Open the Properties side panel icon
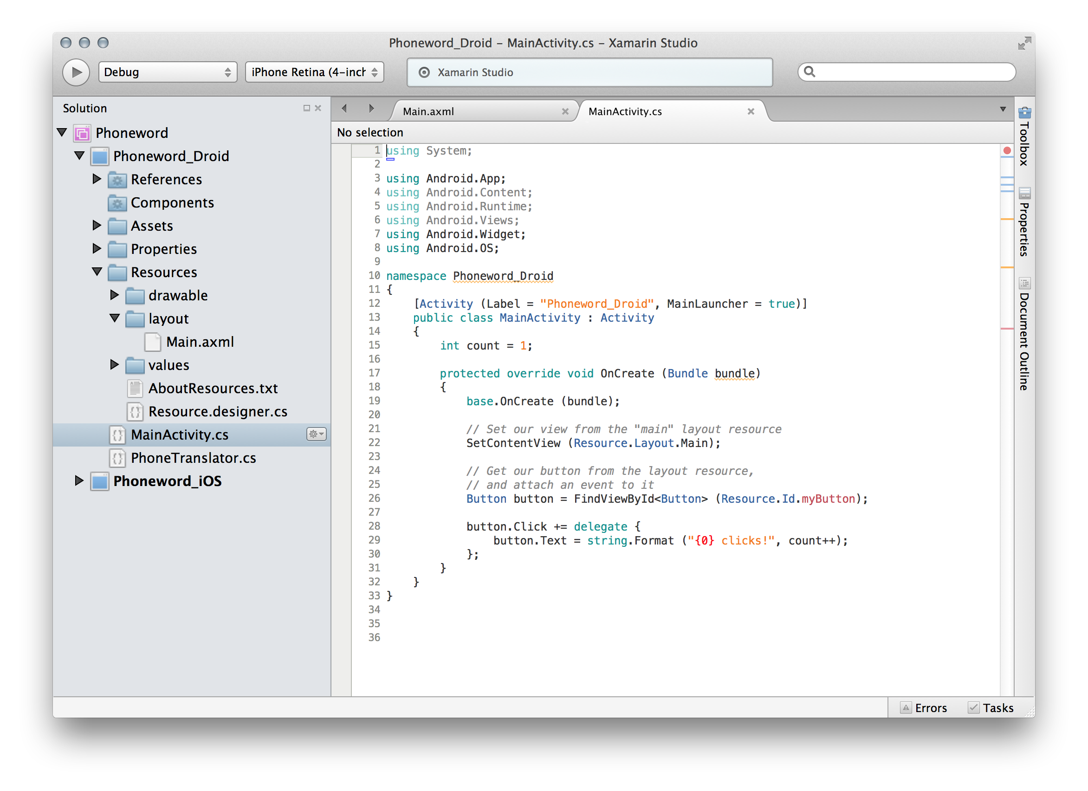1088x791 pixels. coord(1025,193)
